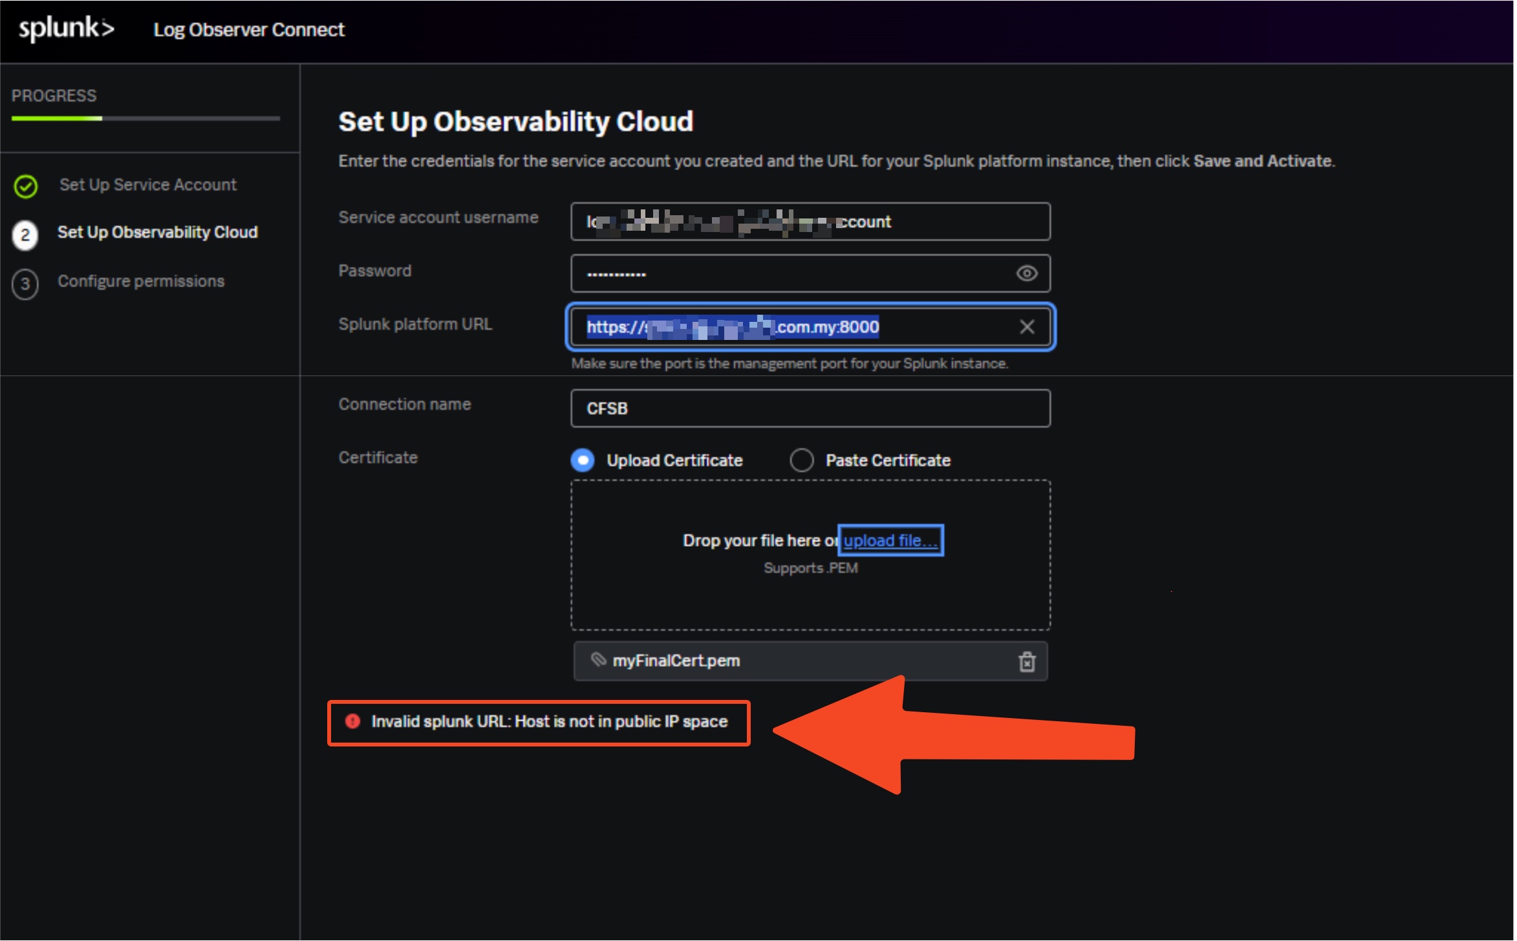Click the green progress bar
The image size is (1517, 941).
pos(55,119)
